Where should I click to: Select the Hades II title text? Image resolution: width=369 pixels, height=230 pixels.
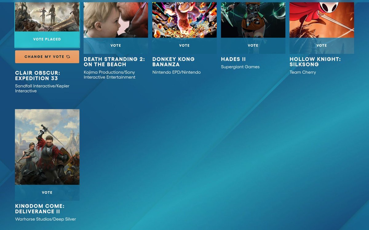pos(233,59)
